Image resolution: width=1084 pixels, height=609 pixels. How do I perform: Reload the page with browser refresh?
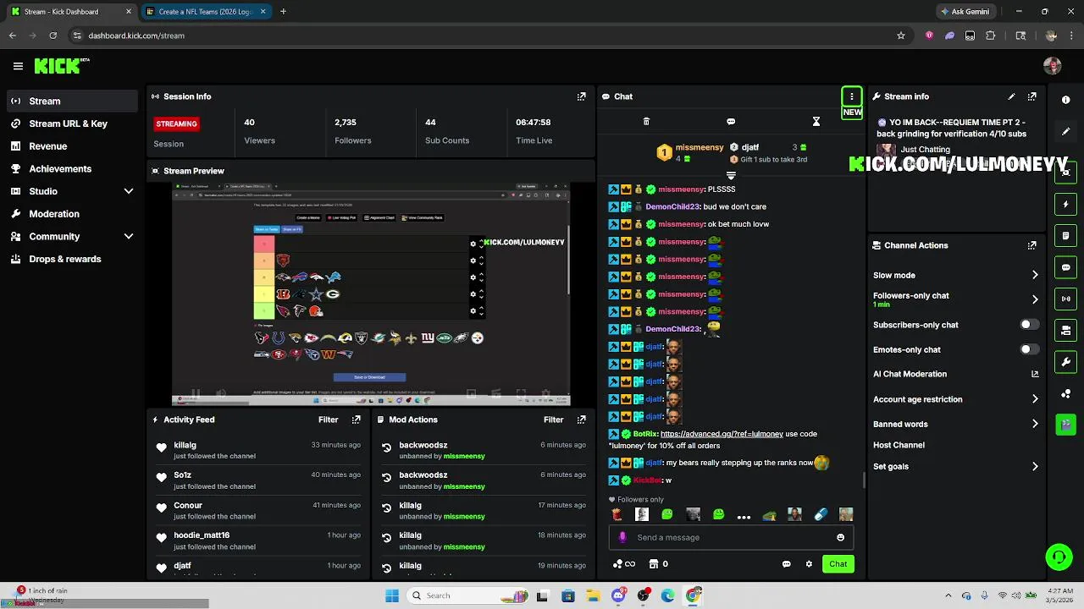coord(53,36)
